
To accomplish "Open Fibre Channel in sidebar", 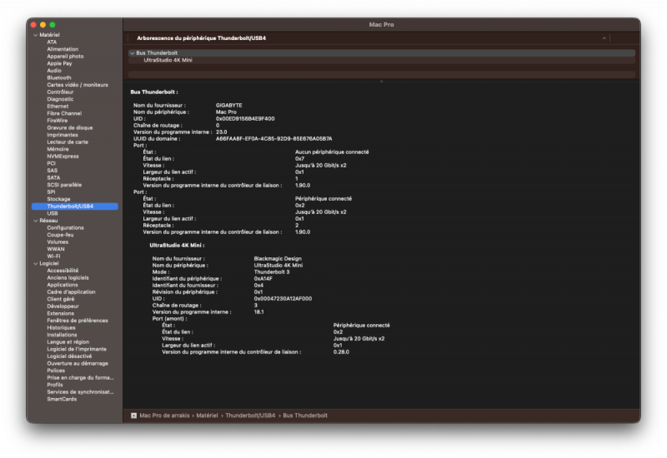I will click(x=64, y=113).
